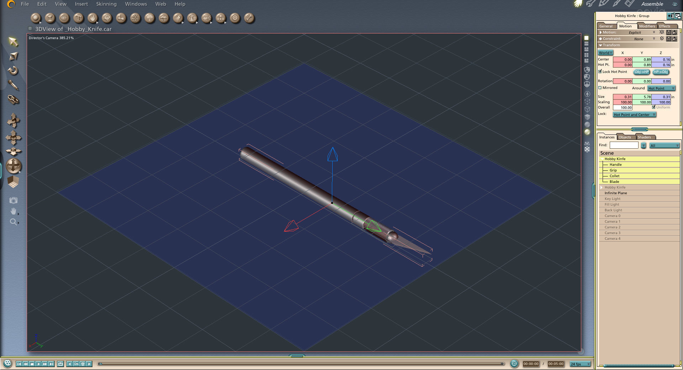This screenshot has height=370, width=683.
Task: Click the timeline scrubber marker
Action: click(100, 364)
